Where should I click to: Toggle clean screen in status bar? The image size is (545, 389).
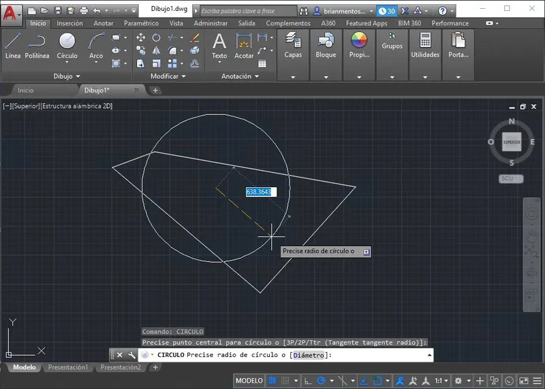523,381
